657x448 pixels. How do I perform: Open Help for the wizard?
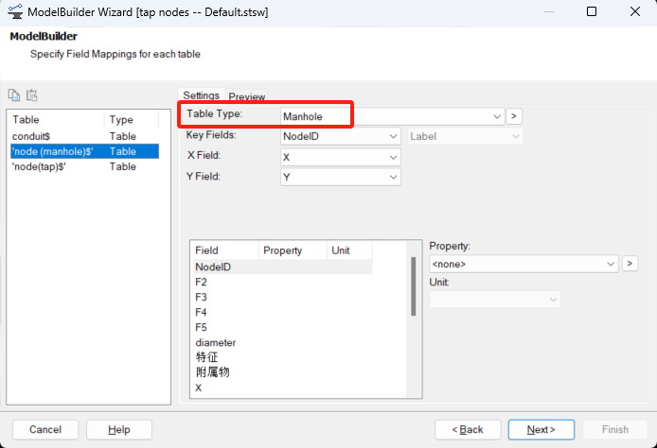coord(119,429)
